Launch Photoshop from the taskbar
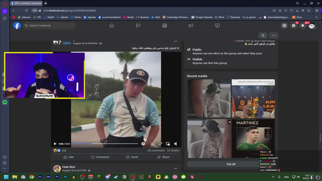Image resolution: width=322 pixels, height=181 pixels. point(65,177)
